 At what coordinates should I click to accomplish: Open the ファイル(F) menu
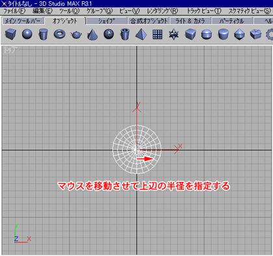pyautogui.click(x=14, y=10)
